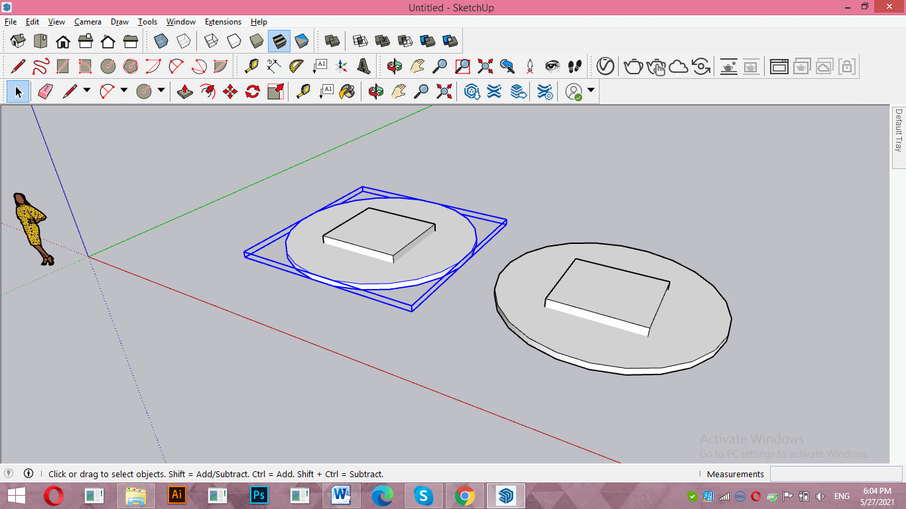Expand the Default Tray panel

[x=899, y=131]
